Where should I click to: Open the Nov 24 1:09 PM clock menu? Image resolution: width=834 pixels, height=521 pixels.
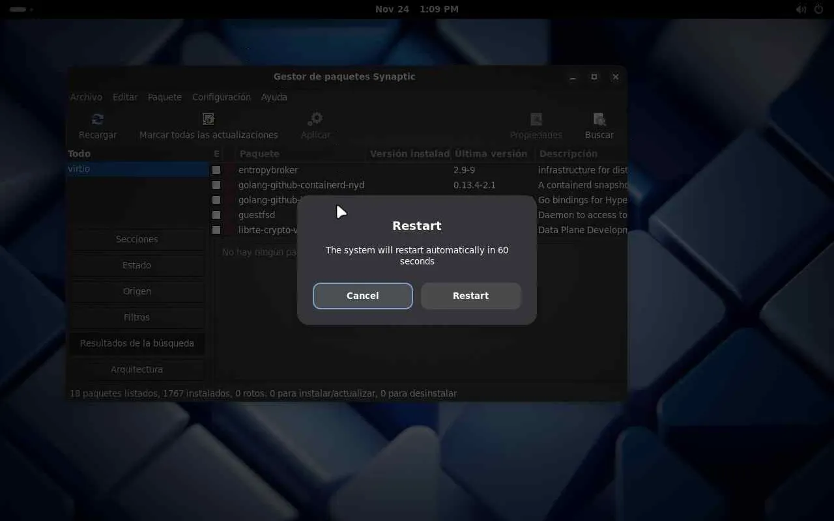[417, 9]
